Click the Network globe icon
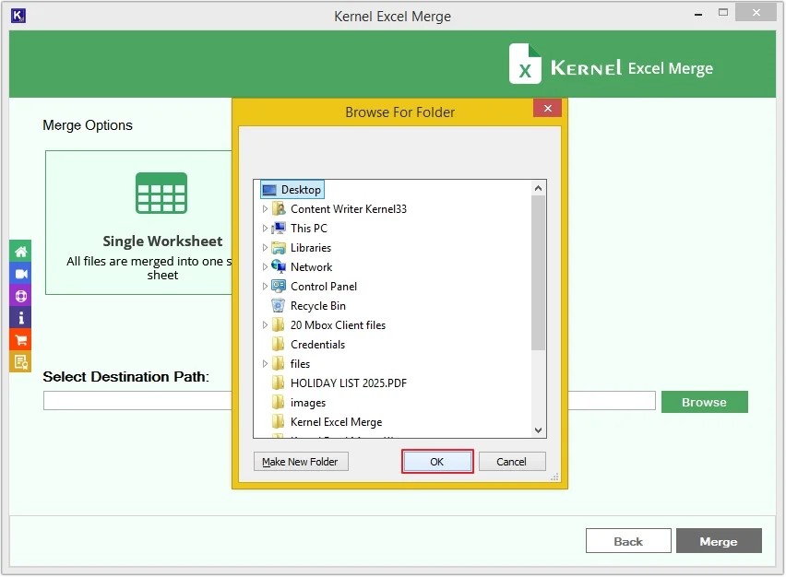 pos(279,266)
